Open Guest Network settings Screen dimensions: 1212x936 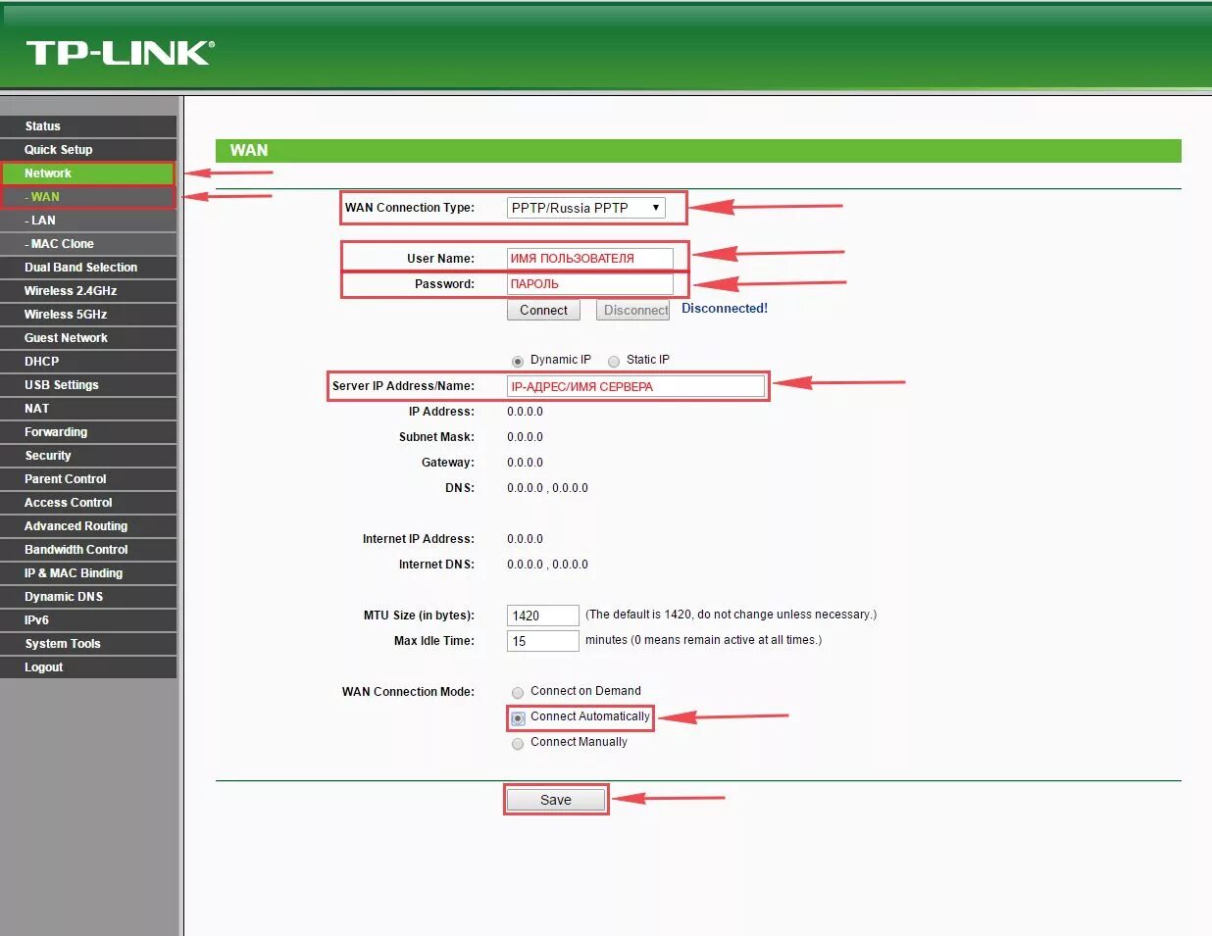[88, 338]
